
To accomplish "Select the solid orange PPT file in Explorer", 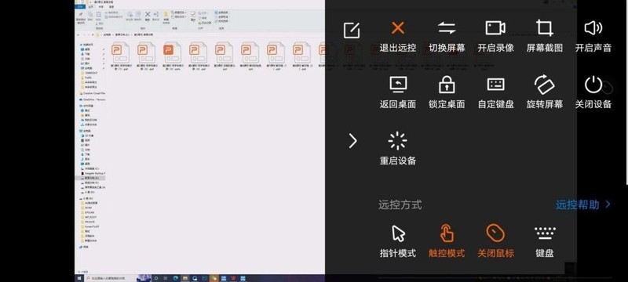I will [x=172, y=56].
